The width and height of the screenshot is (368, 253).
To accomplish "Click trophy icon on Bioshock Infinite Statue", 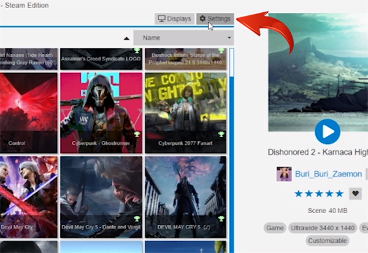I will click(x=221, y=50).
